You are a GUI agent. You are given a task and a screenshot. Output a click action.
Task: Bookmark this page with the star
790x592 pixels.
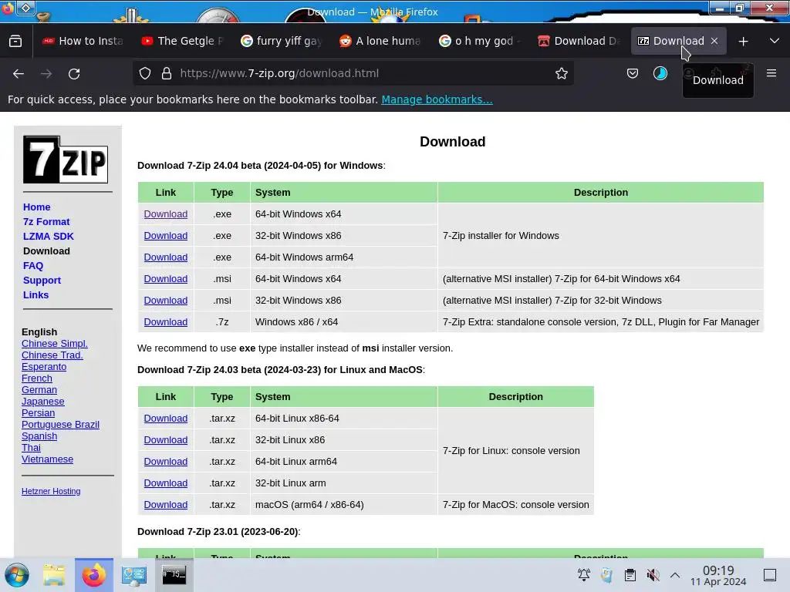point(562,73)
